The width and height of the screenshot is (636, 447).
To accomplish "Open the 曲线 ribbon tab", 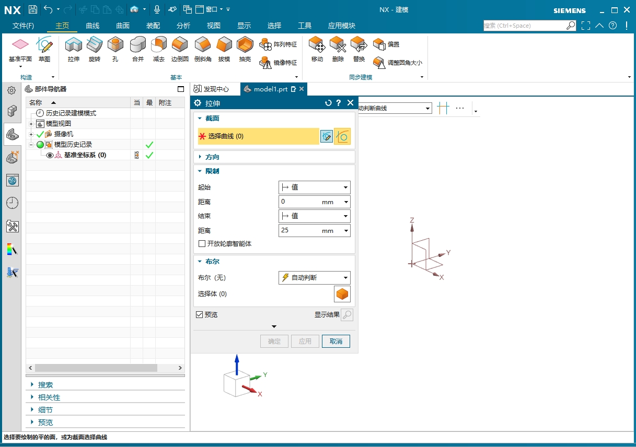I will tap(92, 26).
